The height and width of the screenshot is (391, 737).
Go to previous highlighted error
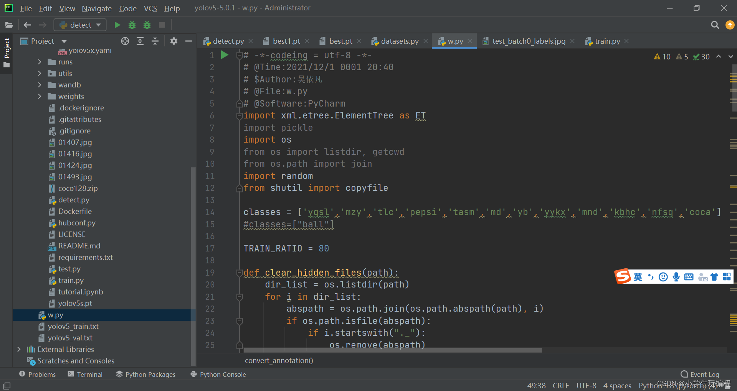point(719,57)
